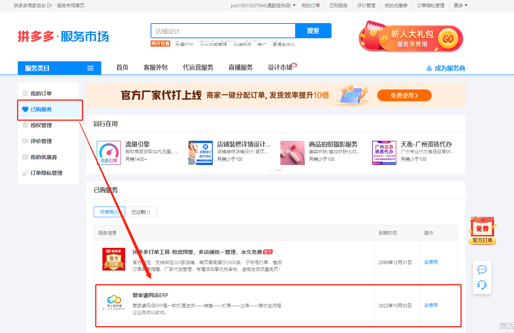Click the blue heart icon beside 已购服务
514x333 pixels.
(x=25, y=109)
